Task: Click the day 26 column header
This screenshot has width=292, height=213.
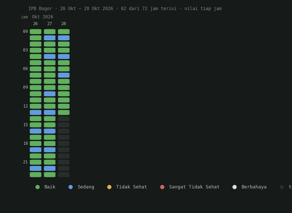Action: click(x=35, y=24)
